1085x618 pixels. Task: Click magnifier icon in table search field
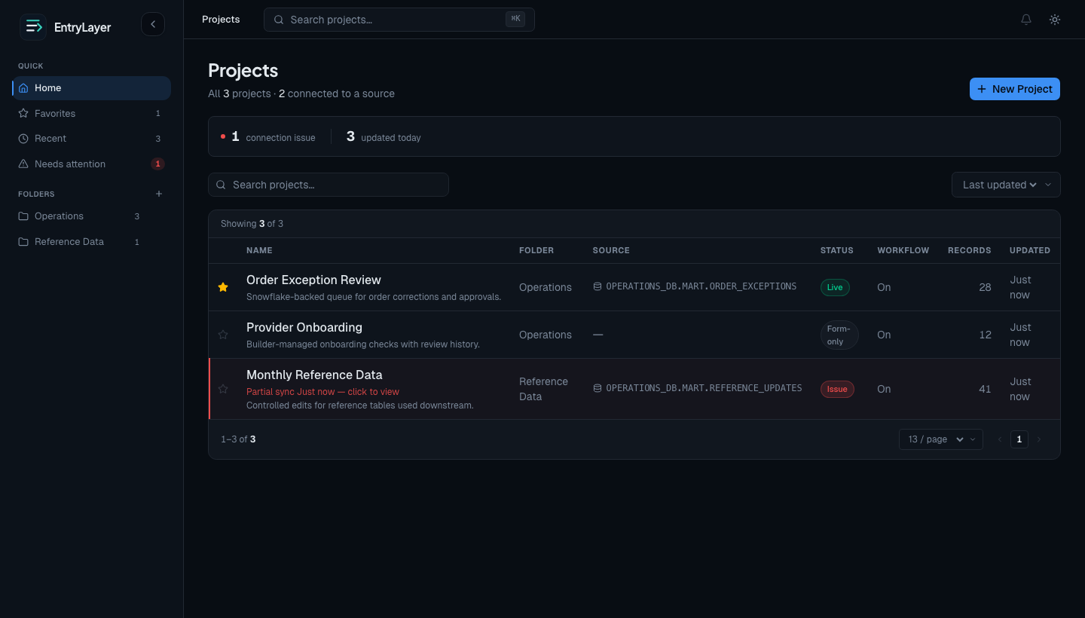tap(222, 185)
